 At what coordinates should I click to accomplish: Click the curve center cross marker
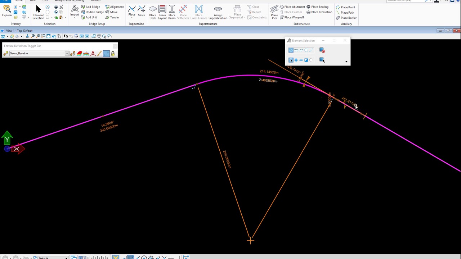coord(250,240)
